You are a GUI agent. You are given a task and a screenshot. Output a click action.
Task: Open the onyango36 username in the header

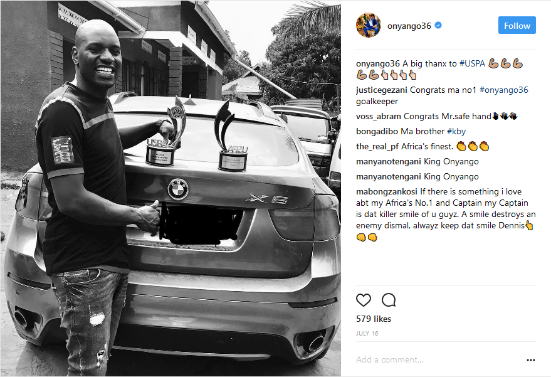point(409,26)
